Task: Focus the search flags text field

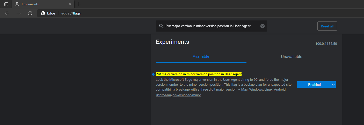Action: point(211,26)
